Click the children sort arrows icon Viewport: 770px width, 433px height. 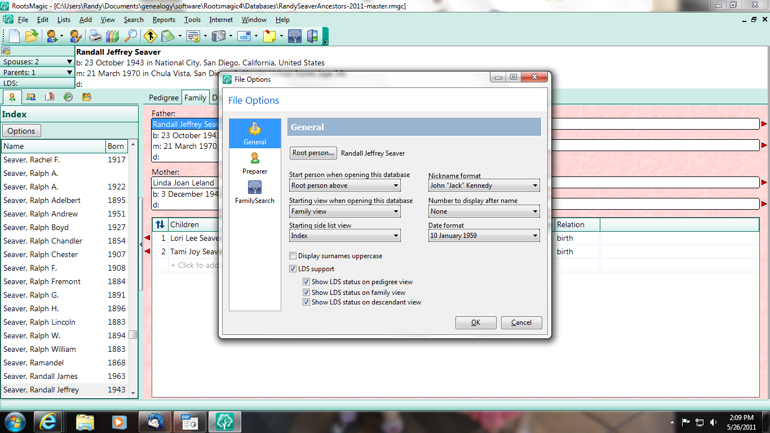tap(160, 224)
